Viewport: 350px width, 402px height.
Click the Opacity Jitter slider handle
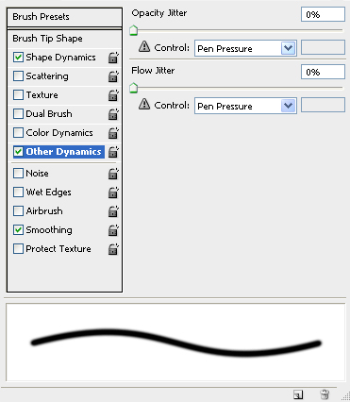[x=134, y=31]
